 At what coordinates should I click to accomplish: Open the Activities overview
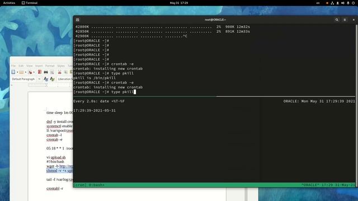(x=9, y=3)
